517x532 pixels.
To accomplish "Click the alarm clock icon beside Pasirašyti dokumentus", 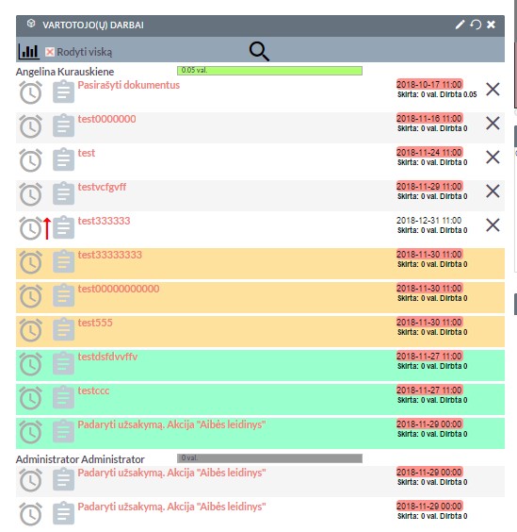I will click(30, 91).
